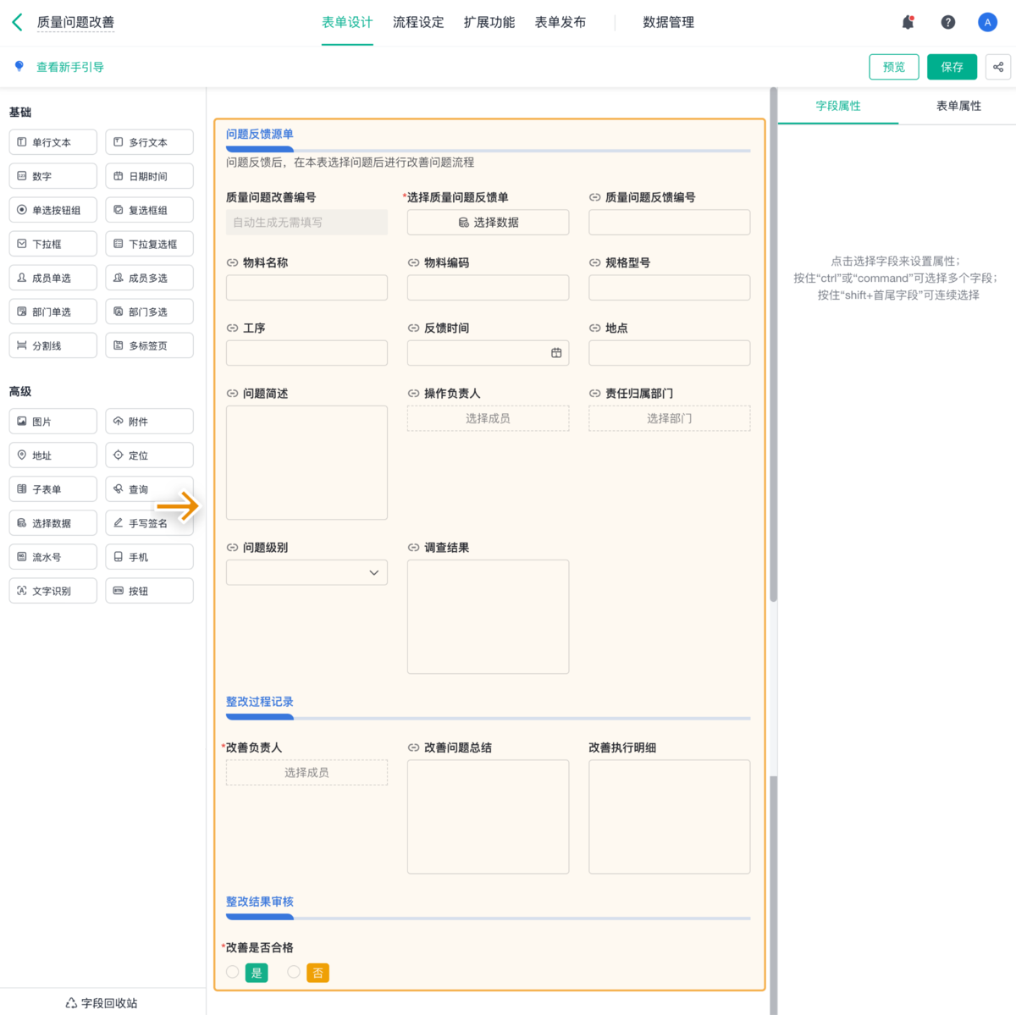Click the share icon next to 保存

(998, 67)
